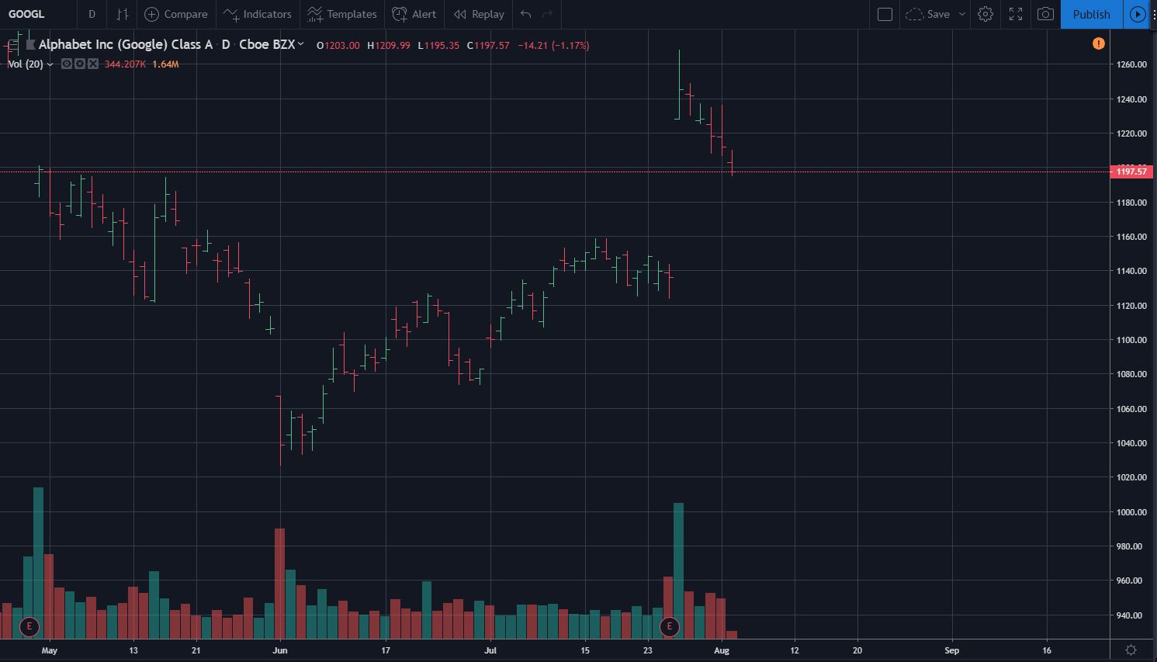
Task: Open Vol indicator settings gear
Action: [x=80, y=64]
